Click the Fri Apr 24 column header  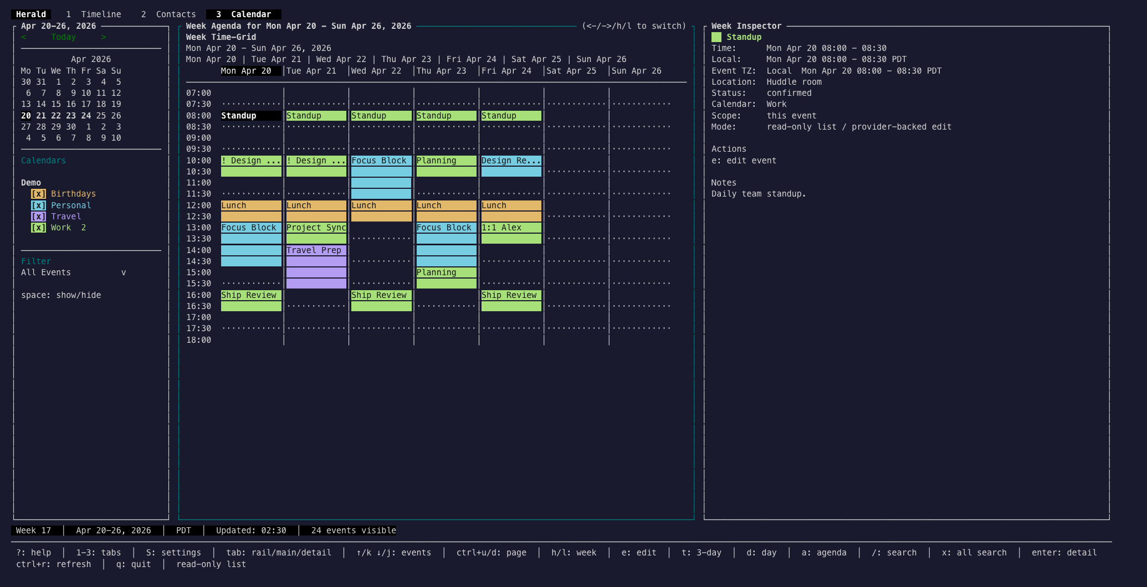point(506,71)
